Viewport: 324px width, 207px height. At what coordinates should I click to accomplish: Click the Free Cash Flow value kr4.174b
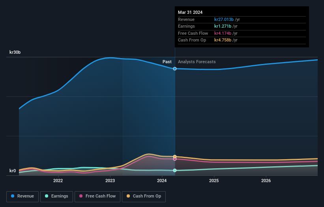223,33
